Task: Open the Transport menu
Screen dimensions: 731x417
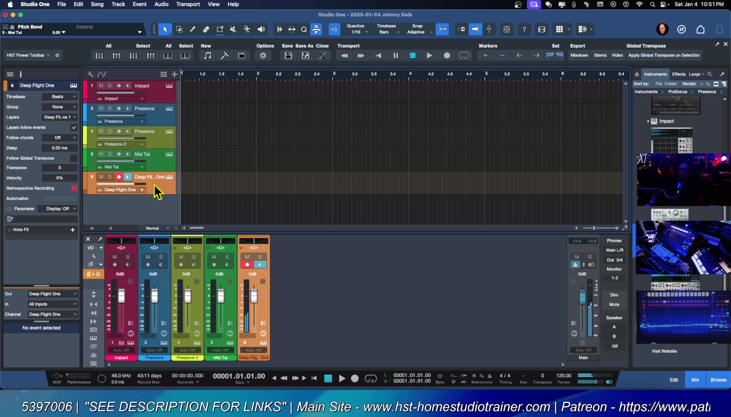Action: coord(188,4)
